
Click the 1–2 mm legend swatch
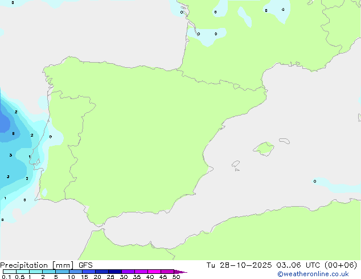tap(36, 272)
